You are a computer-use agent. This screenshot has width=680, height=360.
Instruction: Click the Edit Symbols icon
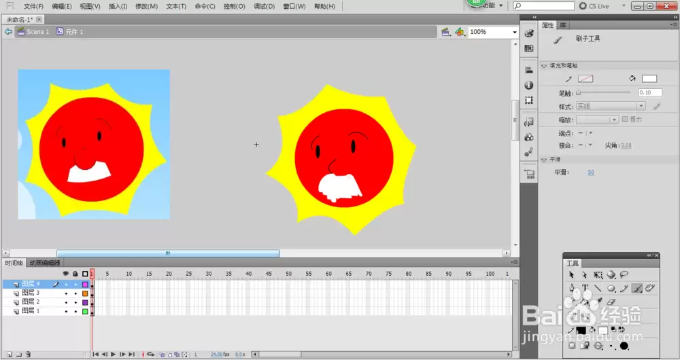pos(460,32)
